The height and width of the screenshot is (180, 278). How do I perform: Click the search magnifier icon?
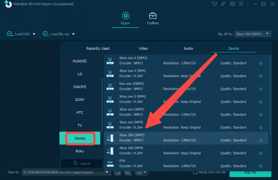tap(76, 163)
